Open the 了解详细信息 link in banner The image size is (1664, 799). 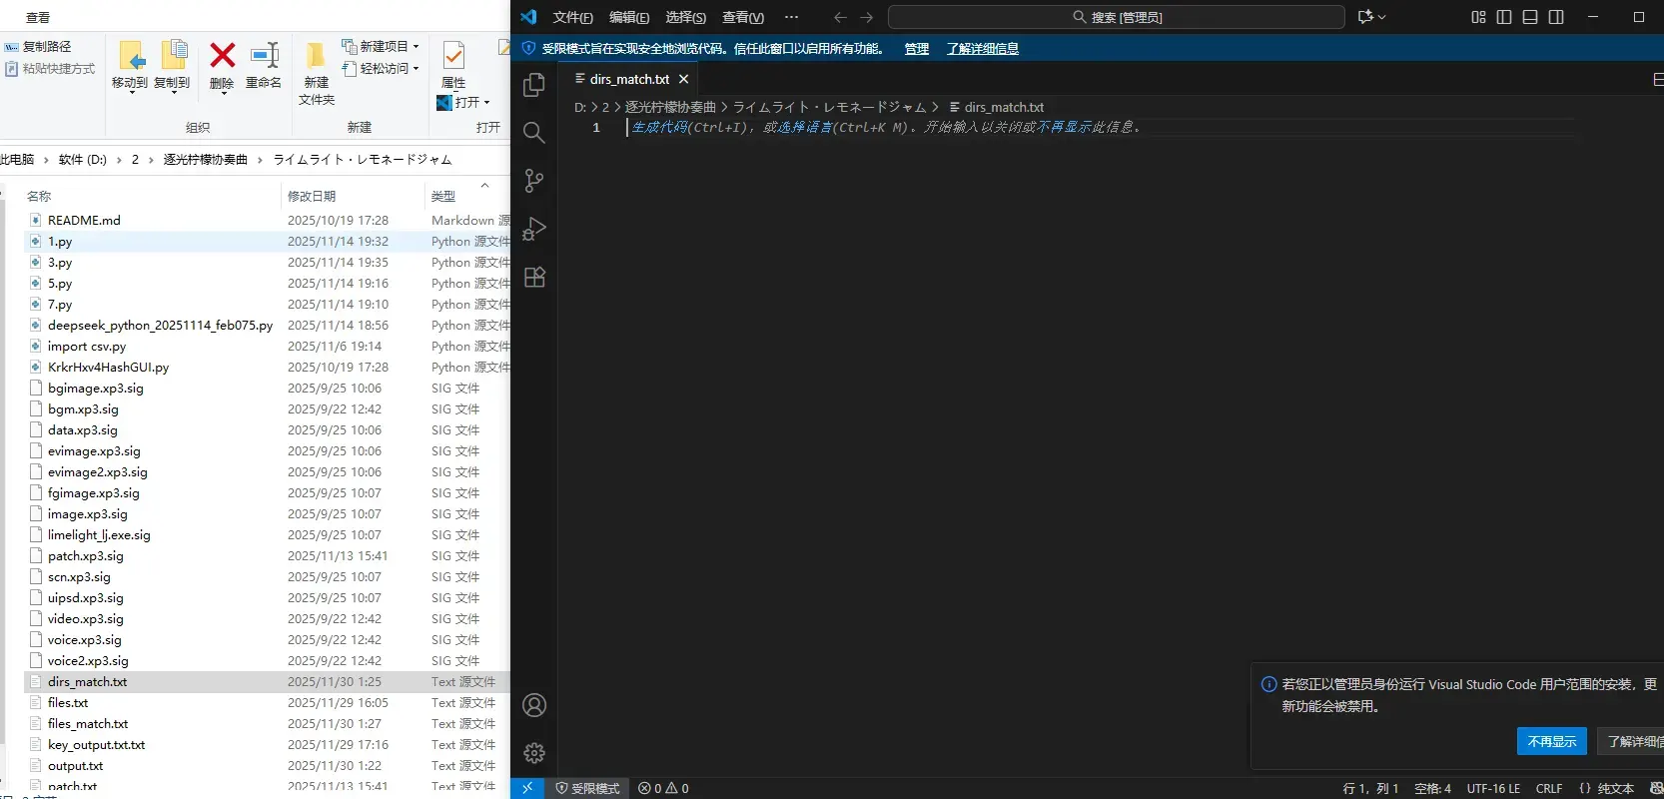click(982, 48)
